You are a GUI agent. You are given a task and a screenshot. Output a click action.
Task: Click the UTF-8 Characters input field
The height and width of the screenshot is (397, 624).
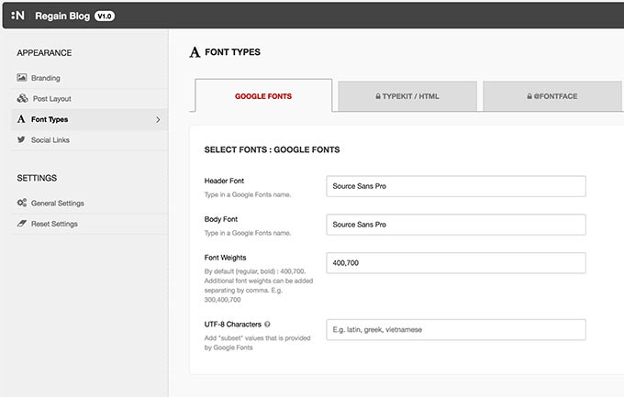tap(456, 329)
